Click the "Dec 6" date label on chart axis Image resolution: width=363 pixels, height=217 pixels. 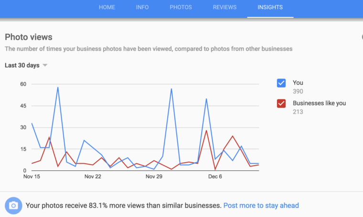215,177
